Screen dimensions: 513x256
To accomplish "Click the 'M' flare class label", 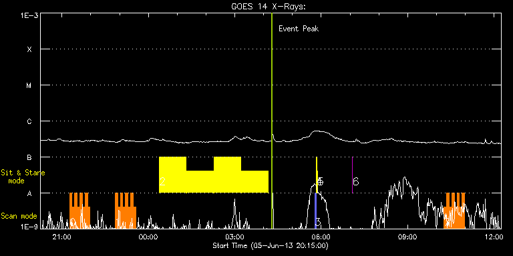I will click(29, 85).
